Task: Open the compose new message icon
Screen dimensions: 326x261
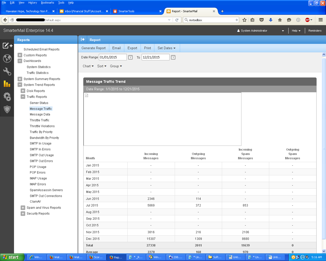Action: pyautogui.click(x=7, y=46)
